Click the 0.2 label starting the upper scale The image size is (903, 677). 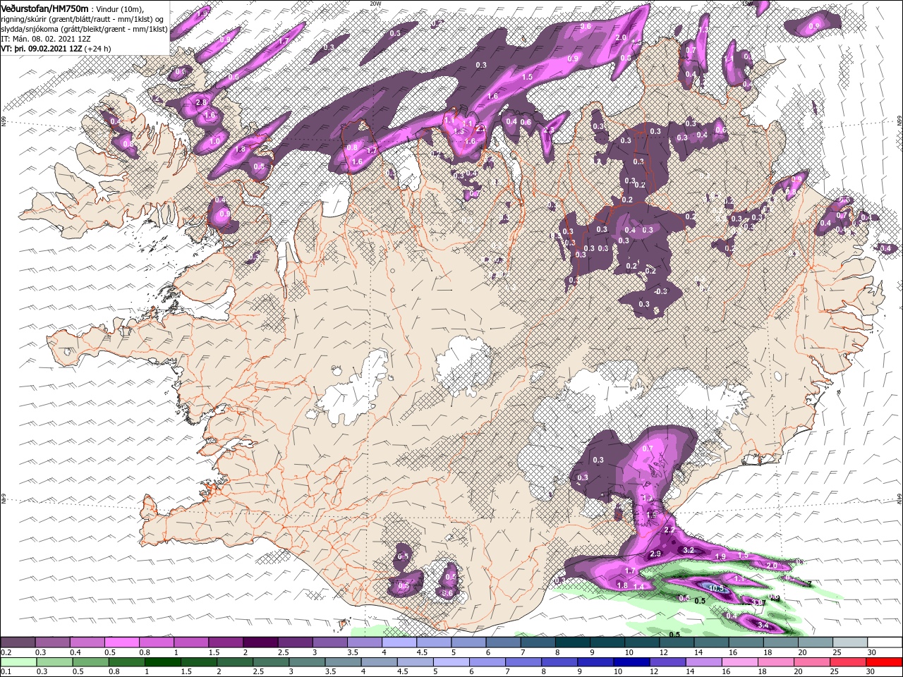6,652
